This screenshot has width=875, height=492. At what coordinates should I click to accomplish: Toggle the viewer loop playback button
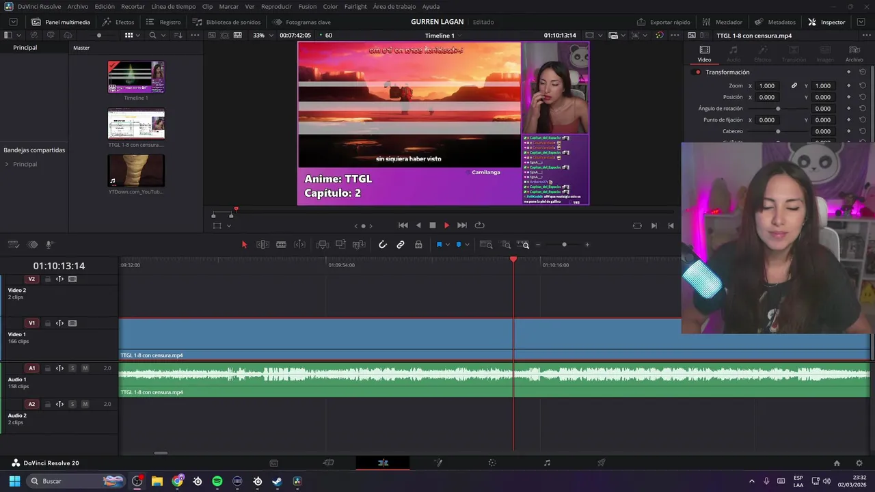click(479, 225)
